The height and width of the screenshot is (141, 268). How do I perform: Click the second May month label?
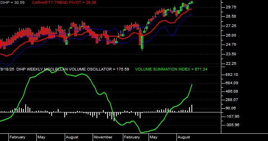[x=154, y=137]
